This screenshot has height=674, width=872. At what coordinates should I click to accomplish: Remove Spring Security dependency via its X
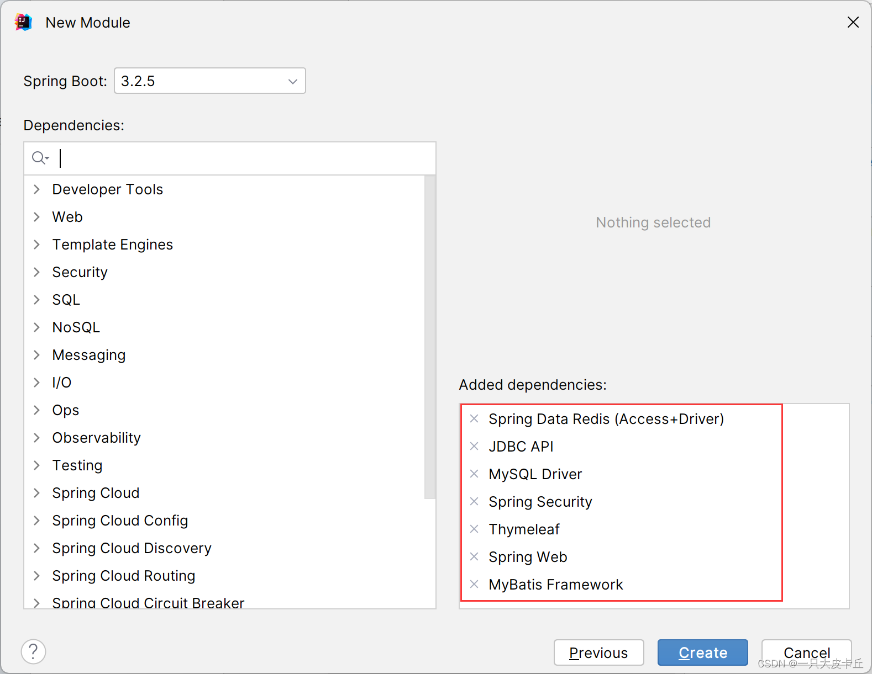(474, 501)
